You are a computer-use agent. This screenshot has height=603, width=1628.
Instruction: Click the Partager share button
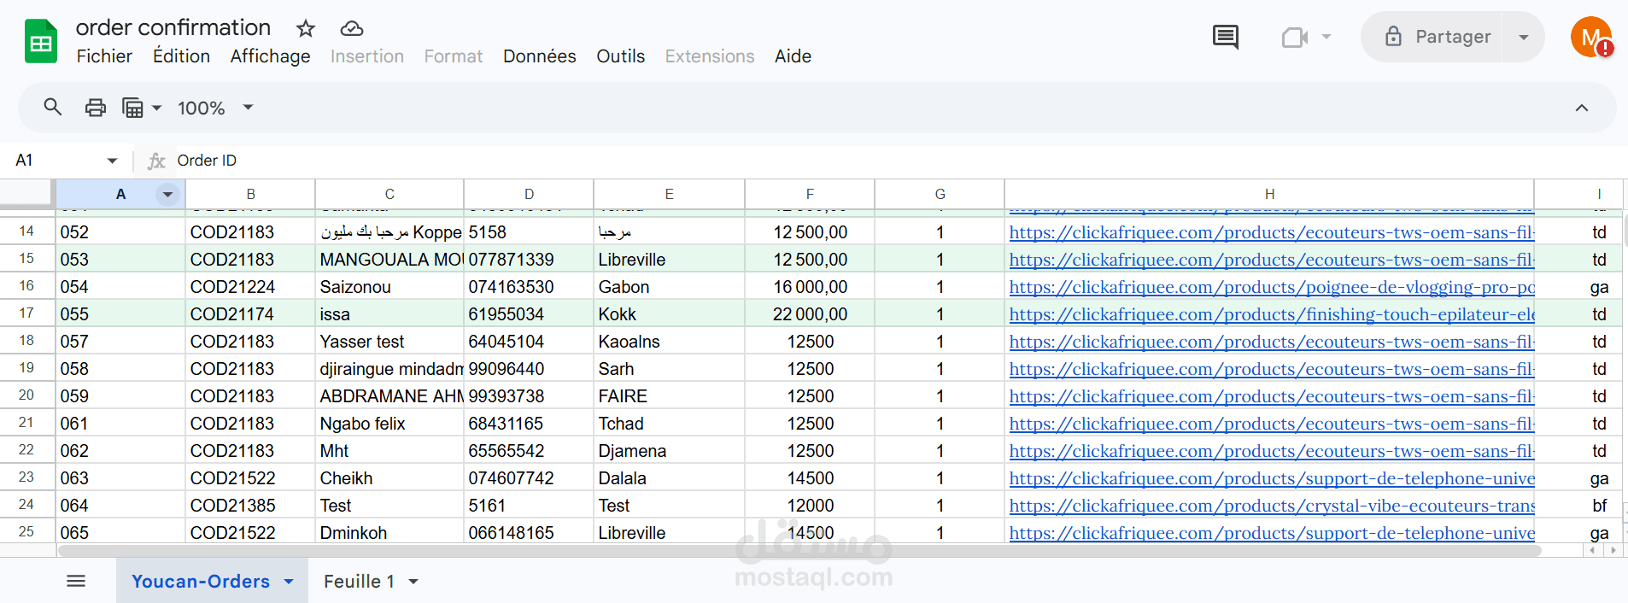1437,37
